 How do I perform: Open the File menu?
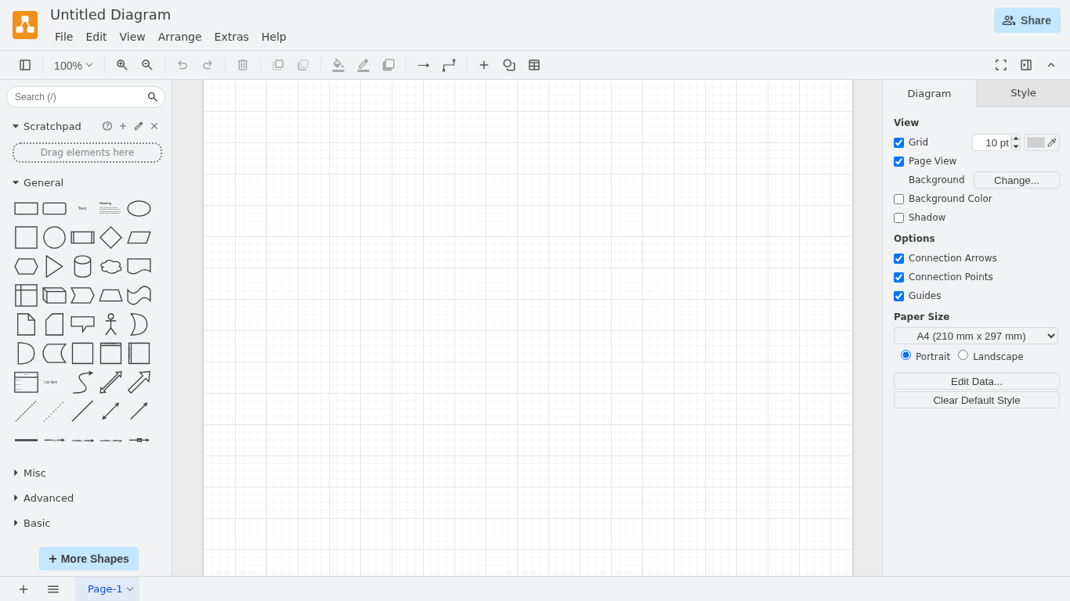[x=63, y=37]
